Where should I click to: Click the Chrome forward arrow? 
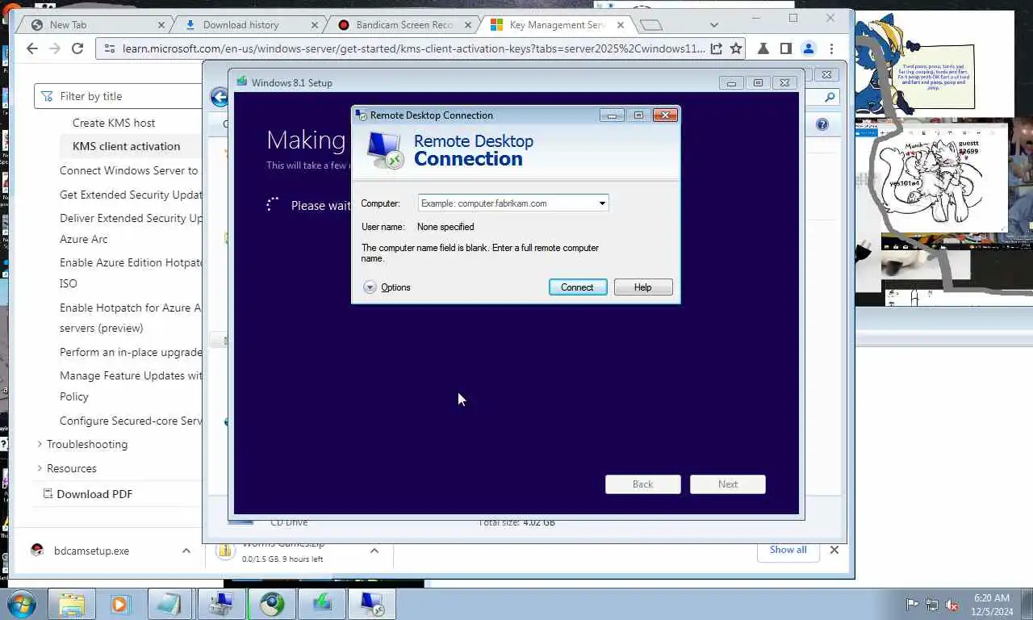tap(55, 48)
